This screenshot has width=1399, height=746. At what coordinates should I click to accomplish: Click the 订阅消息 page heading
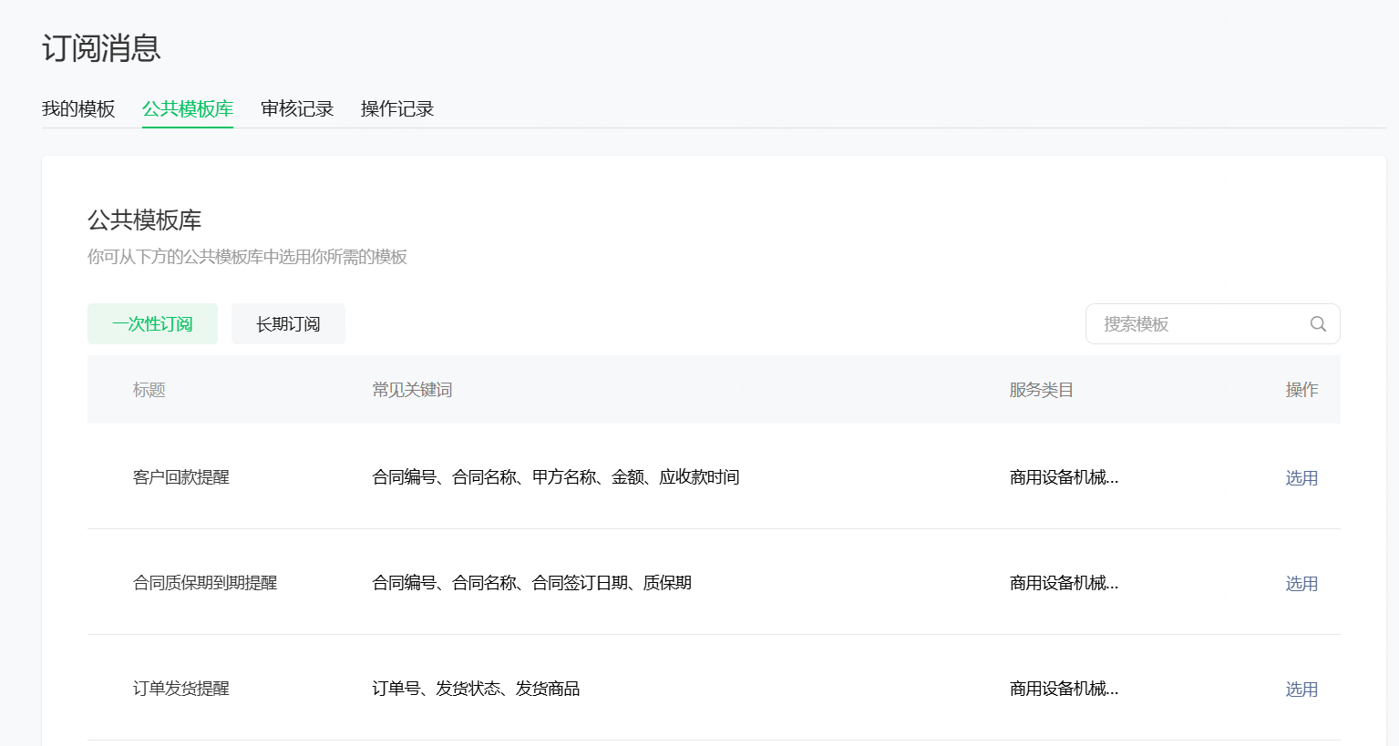coord(101,49)
